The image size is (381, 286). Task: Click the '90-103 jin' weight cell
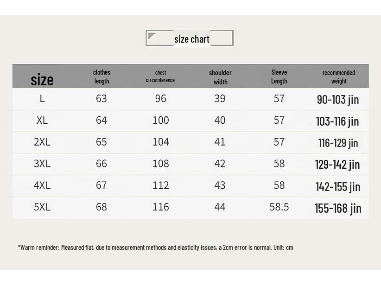click(338, 100)
